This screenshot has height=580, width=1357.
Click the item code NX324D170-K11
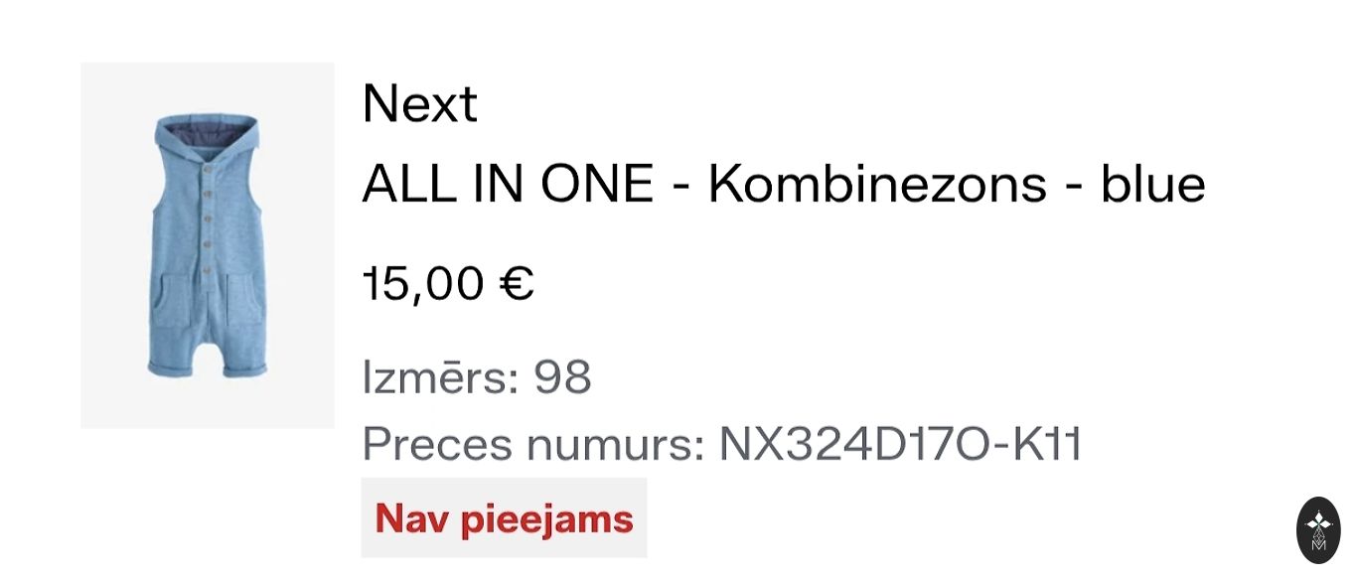click(900, 444)
